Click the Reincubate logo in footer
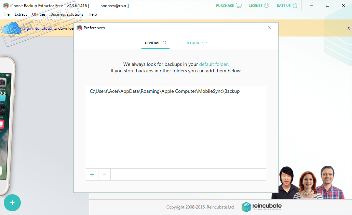The width and height of the screenshot is (352, 215). coord(261,207)
